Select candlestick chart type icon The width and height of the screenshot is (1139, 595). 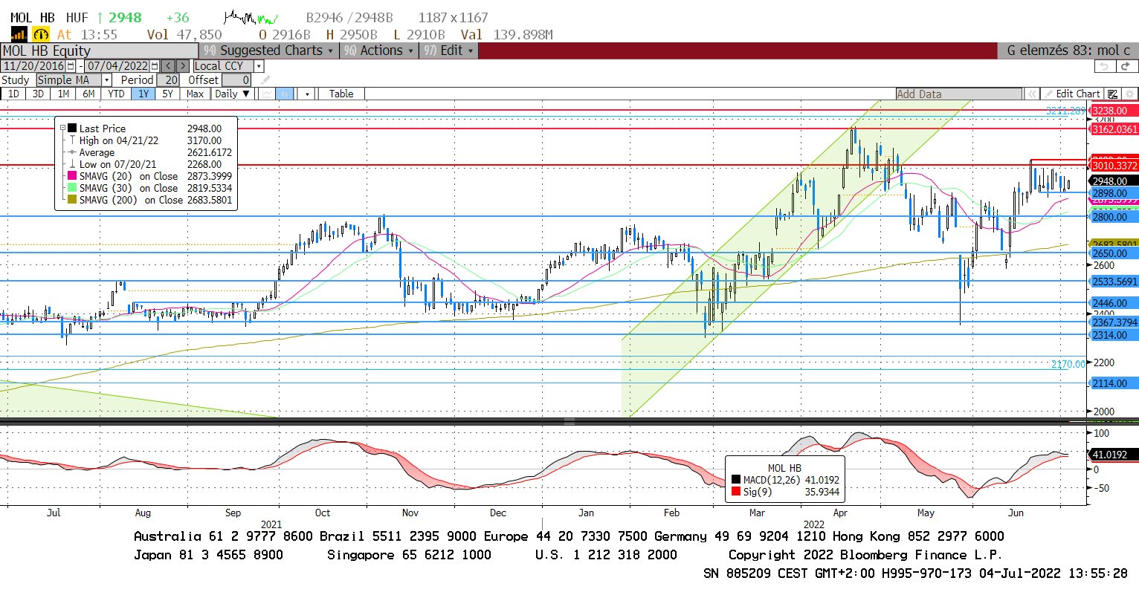point(284,94)
